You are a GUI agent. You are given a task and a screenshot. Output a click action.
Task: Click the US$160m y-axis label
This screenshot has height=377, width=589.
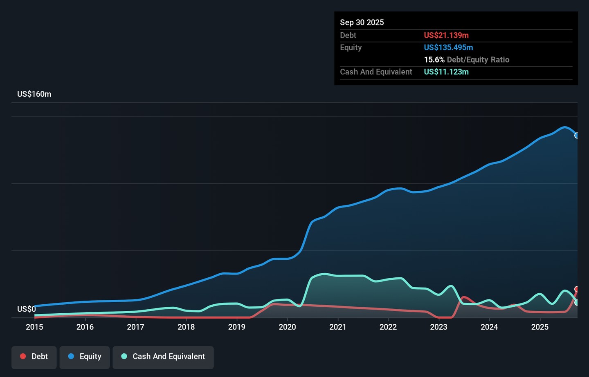point(34,94)
